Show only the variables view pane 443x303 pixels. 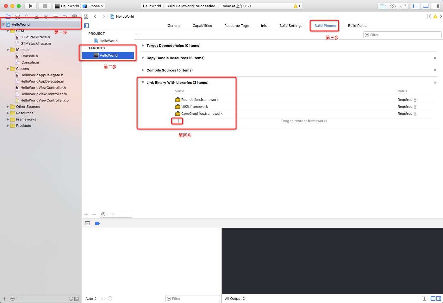pyautogui.click(x=433, y=298)
